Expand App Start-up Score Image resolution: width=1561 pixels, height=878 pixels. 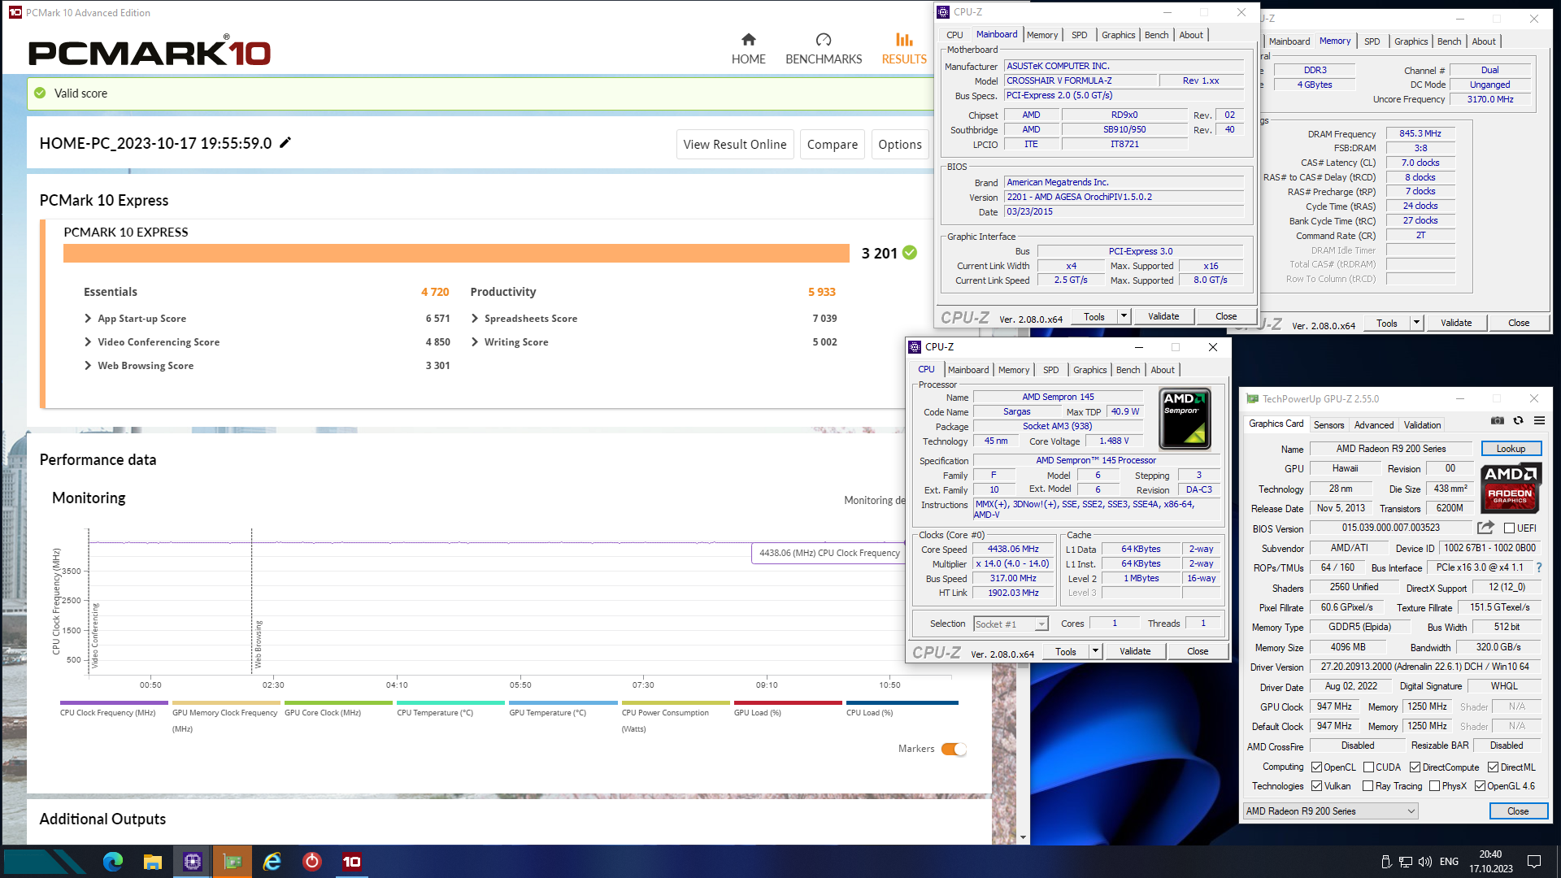click(88, 319)
